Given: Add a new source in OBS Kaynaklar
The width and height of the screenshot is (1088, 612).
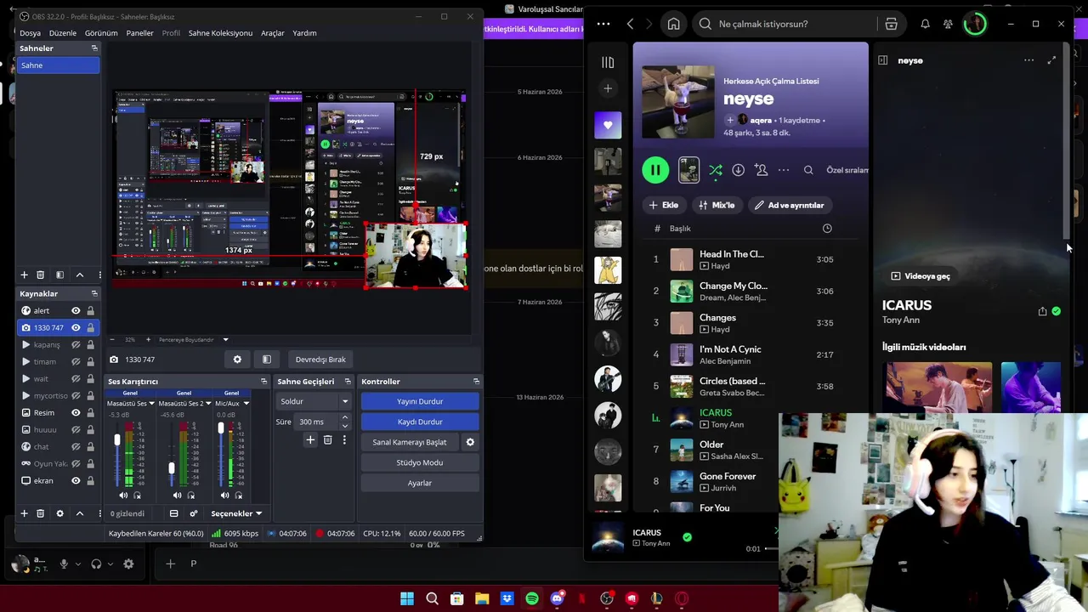Looking at the screenshot, I should pos(24,513).
